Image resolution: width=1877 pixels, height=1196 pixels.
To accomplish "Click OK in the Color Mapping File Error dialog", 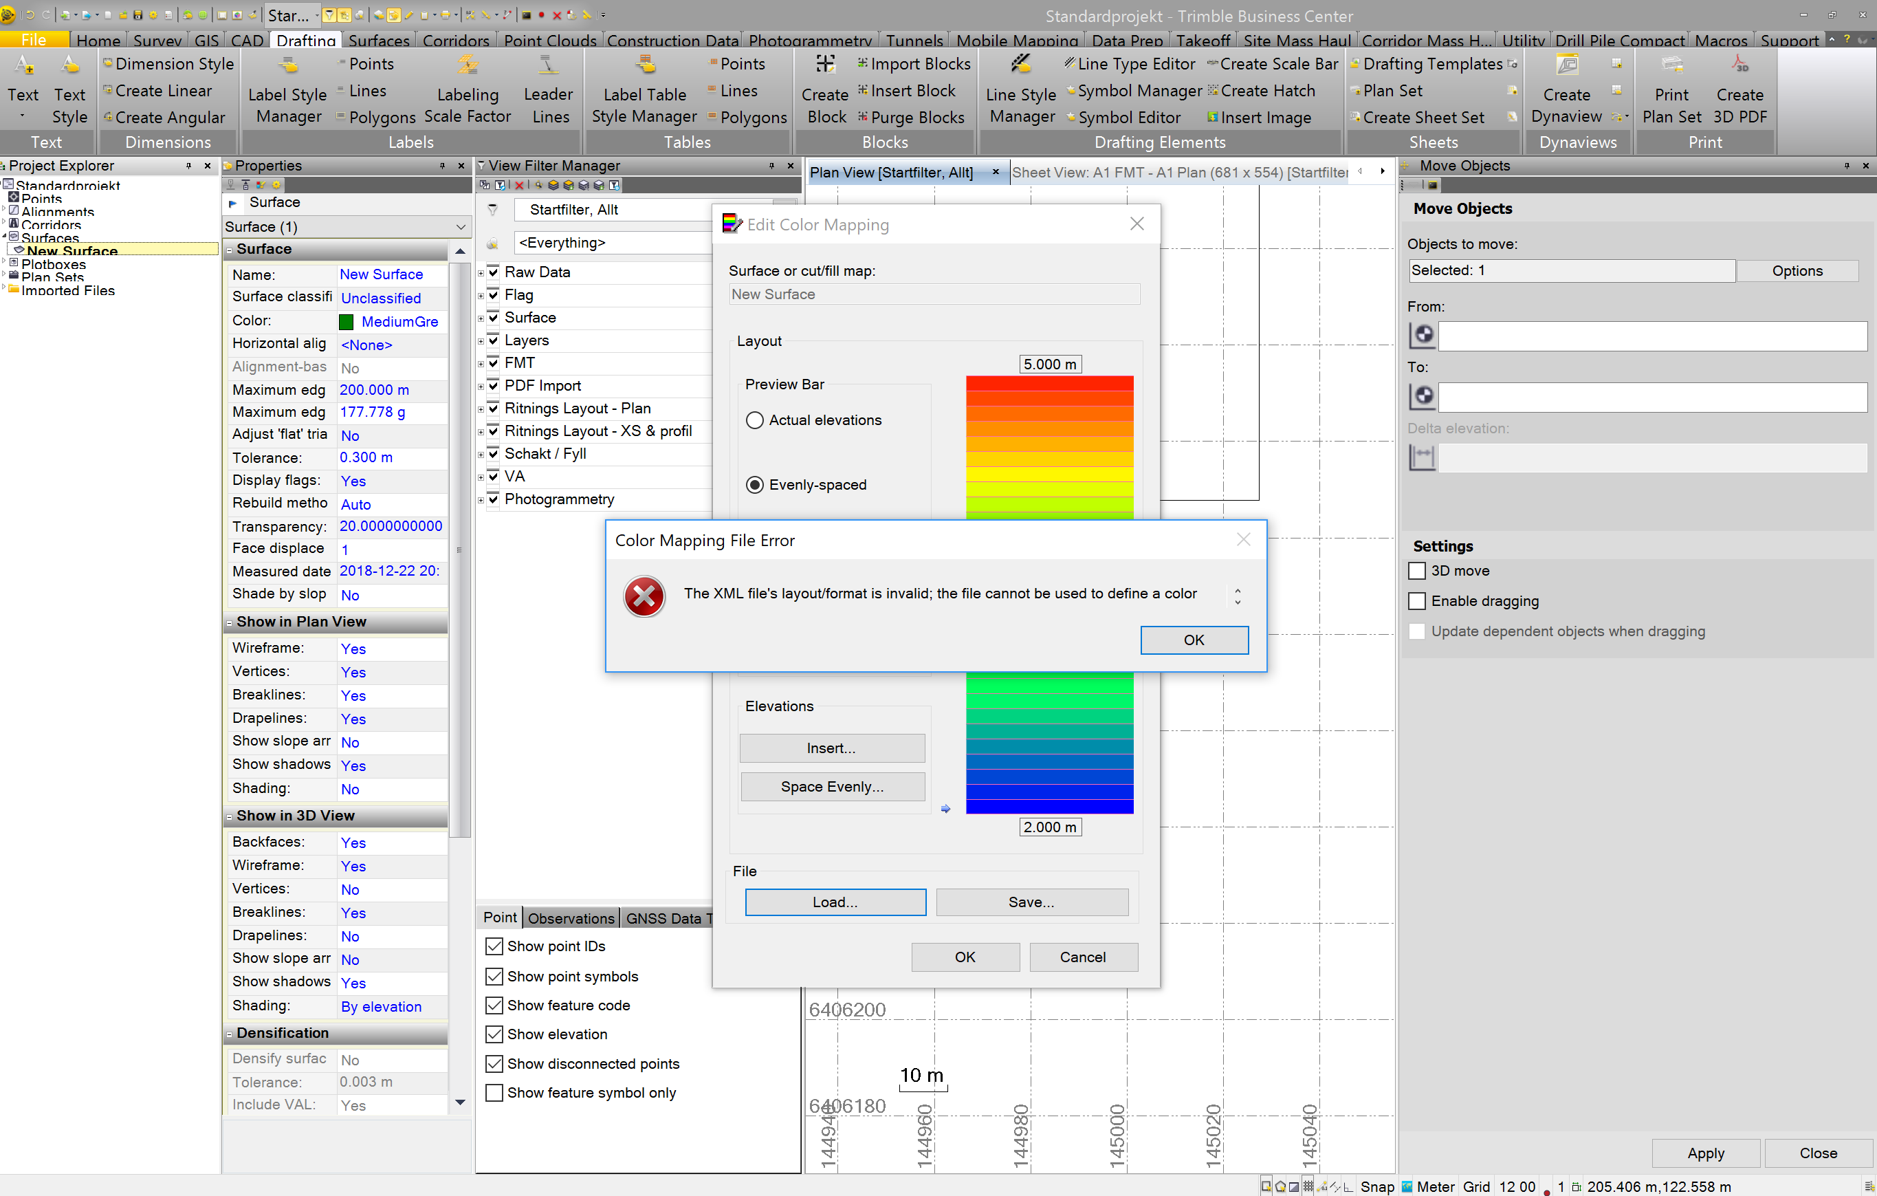I will [1194, 640].
